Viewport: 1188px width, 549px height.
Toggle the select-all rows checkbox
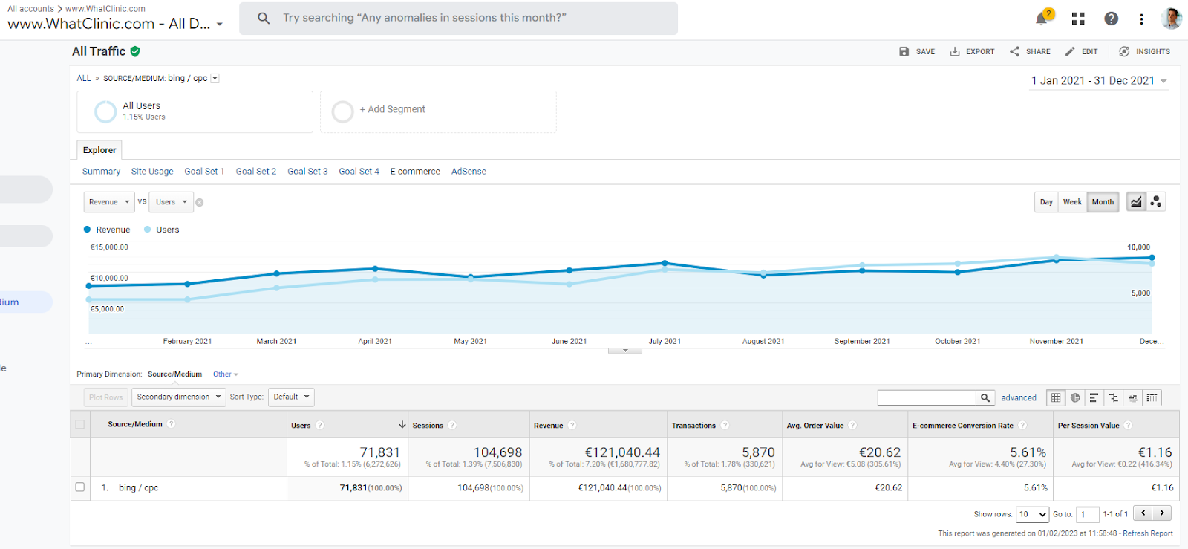(79, 424)
